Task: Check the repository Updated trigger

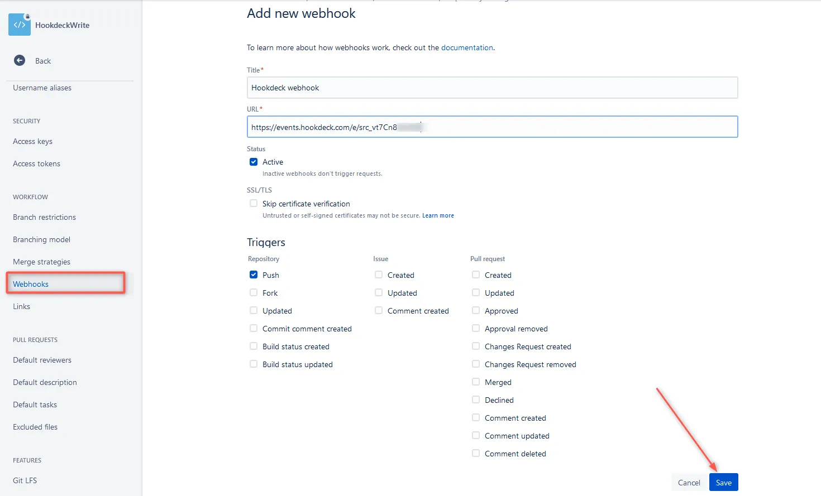Action: click(254, 310)
